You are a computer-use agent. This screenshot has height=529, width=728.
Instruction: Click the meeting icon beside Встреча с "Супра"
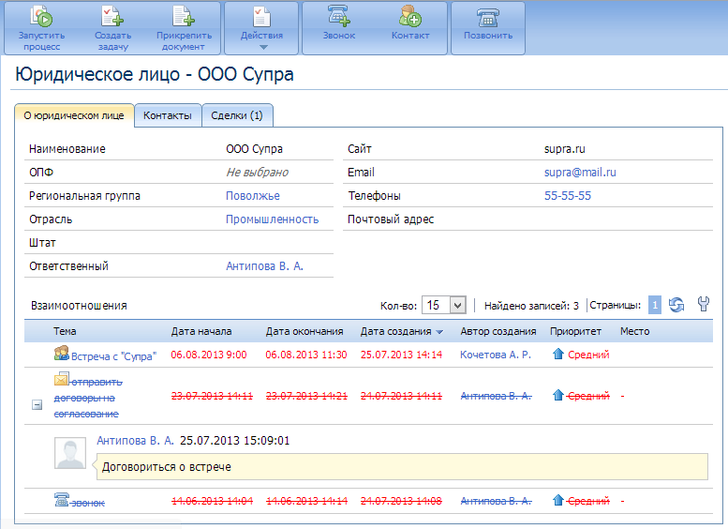[61, 354]
